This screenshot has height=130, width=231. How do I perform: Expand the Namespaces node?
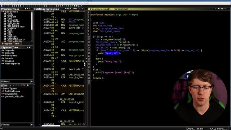click(1, 64)
